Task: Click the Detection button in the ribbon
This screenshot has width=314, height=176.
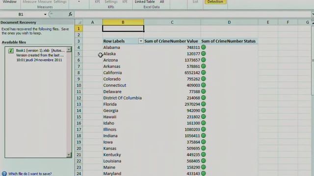Action: (215, 2)
